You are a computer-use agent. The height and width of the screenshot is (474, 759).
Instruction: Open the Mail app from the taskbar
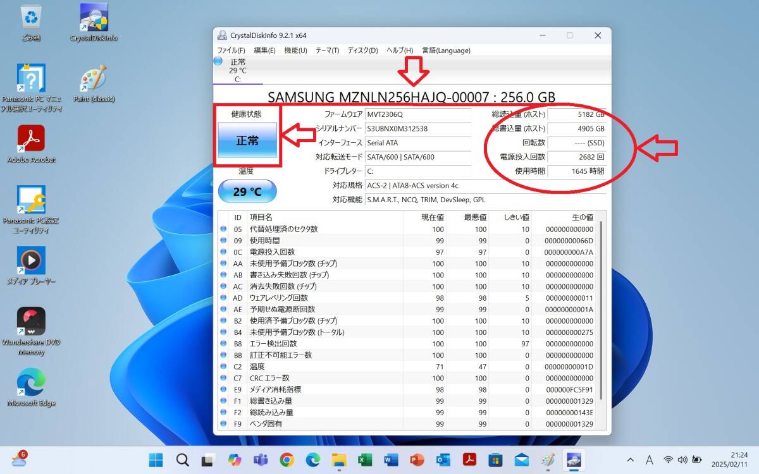[521, 459]
